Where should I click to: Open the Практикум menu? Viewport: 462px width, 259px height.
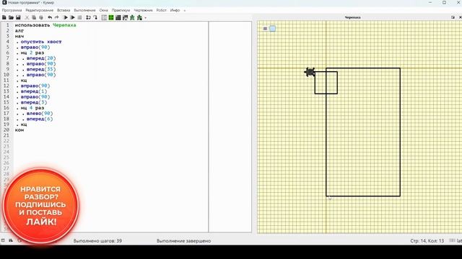pyautogui.click(x=121, y=10)
